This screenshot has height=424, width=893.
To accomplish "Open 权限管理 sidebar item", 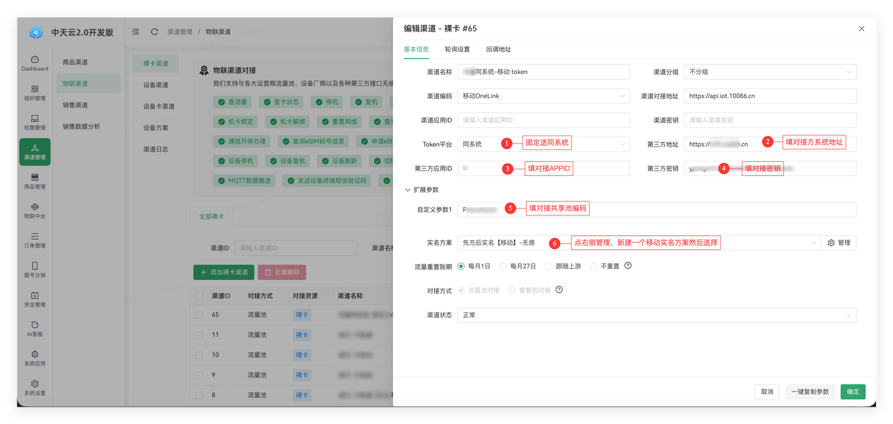I will coord(35,122).
